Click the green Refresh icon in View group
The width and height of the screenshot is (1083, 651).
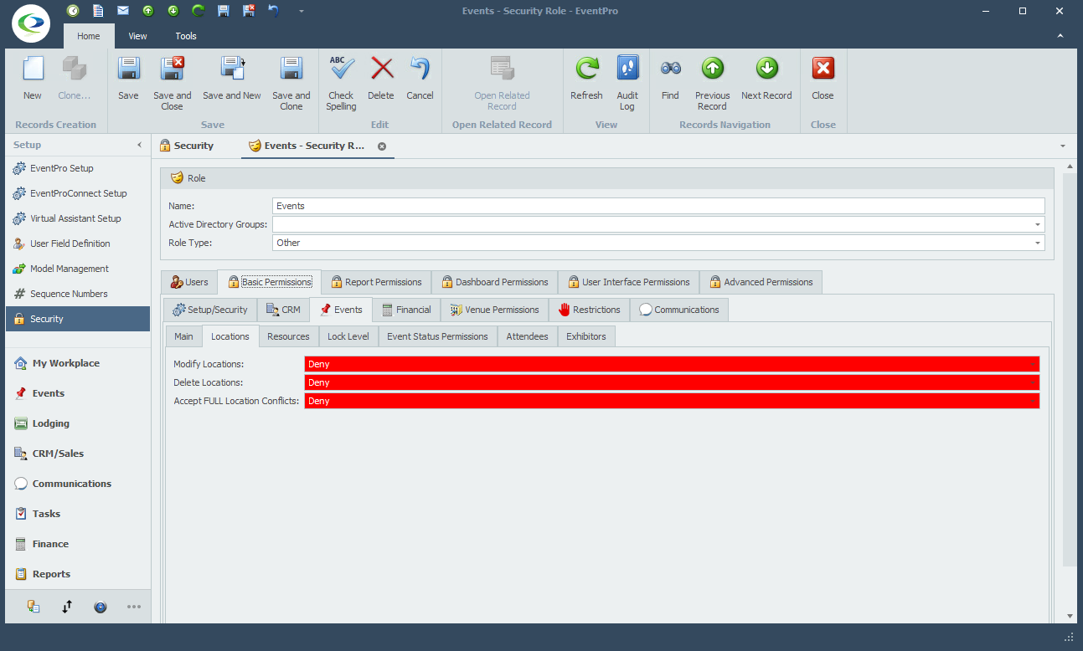click(586, 69)
